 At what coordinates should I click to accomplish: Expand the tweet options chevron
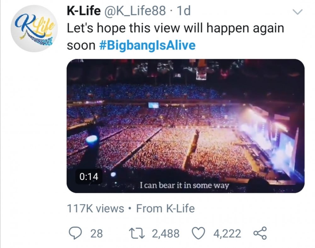click(x=297, y=12)
